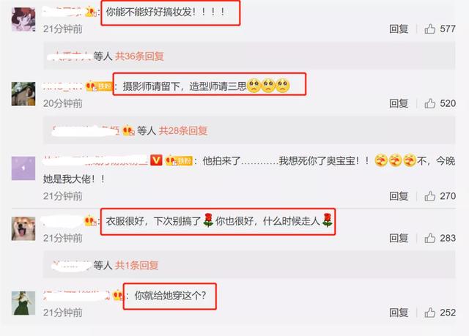Screen dimensions: 469x336
Task: Like the comment with 520 likes
Action: click(x=430, y=104)
